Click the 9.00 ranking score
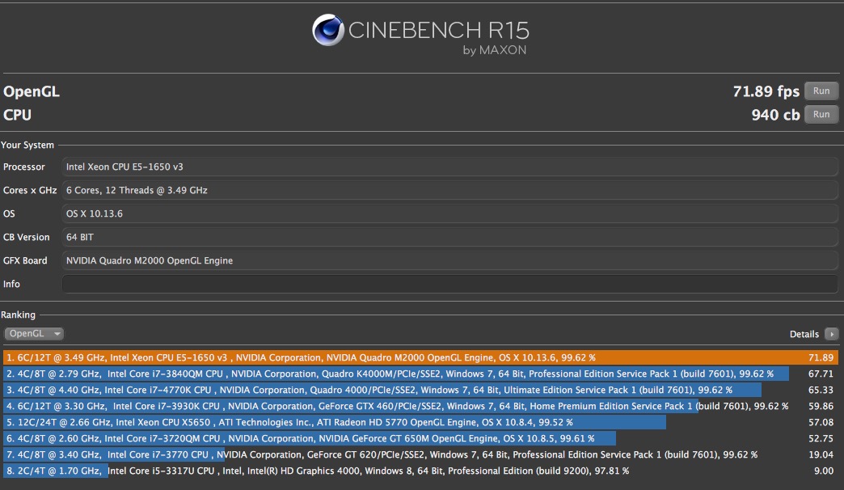 tap(824, 471)
